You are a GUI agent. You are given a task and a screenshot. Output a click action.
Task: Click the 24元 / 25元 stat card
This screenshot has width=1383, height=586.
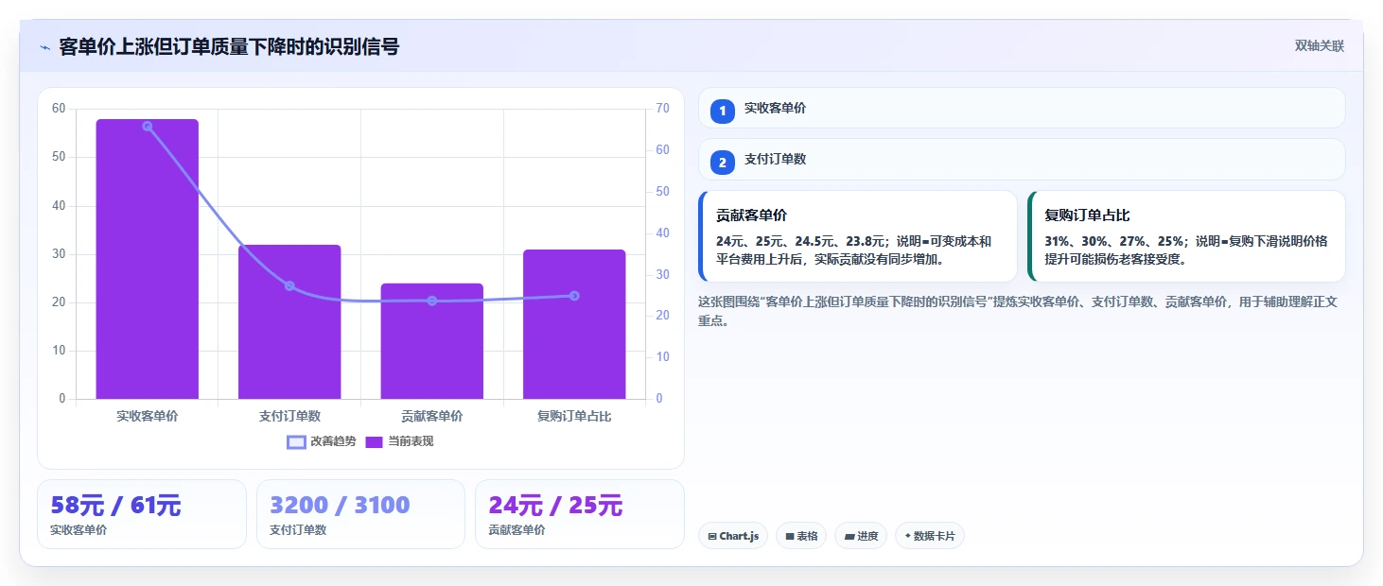tap(579, 514)
